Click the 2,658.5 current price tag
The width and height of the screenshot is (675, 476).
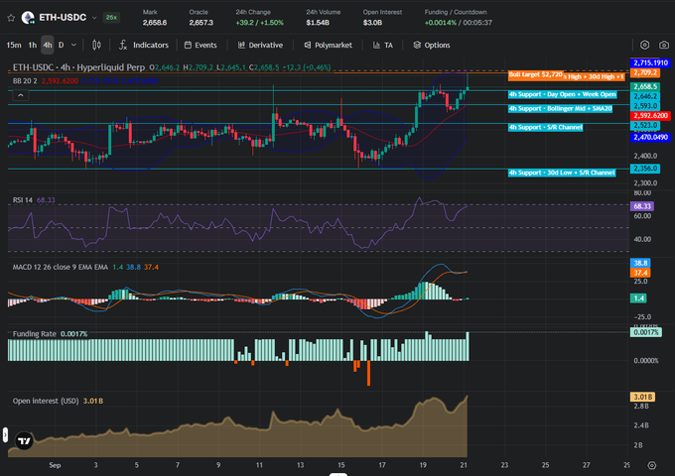click(645, 87)
